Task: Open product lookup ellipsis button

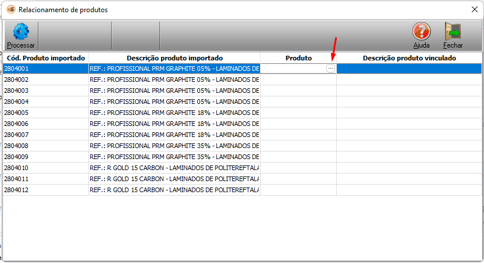Action: (x=330, y=69)
